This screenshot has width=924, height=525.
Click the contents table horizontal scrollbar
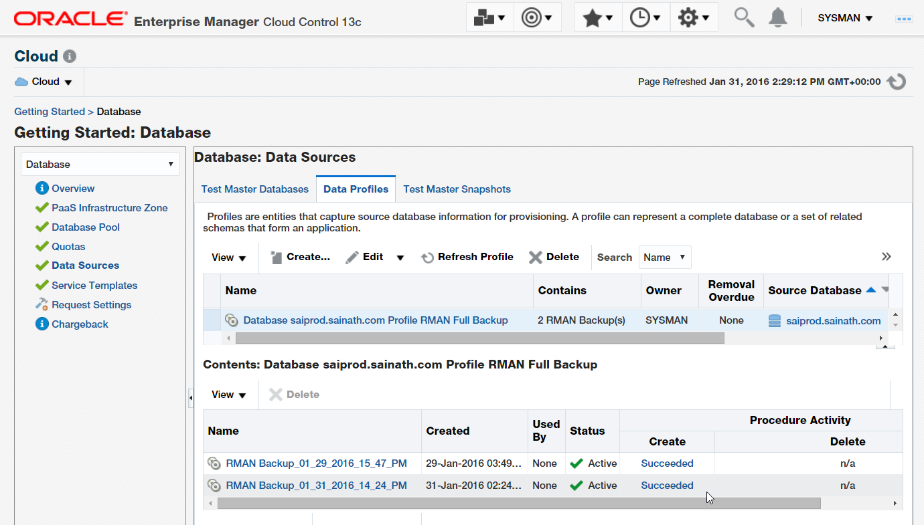coord(519,503)
